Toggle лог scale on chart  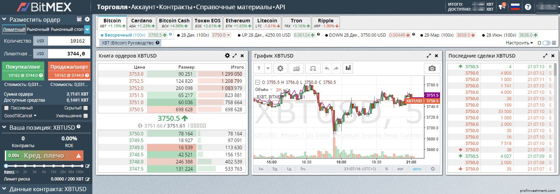[400, 169]
